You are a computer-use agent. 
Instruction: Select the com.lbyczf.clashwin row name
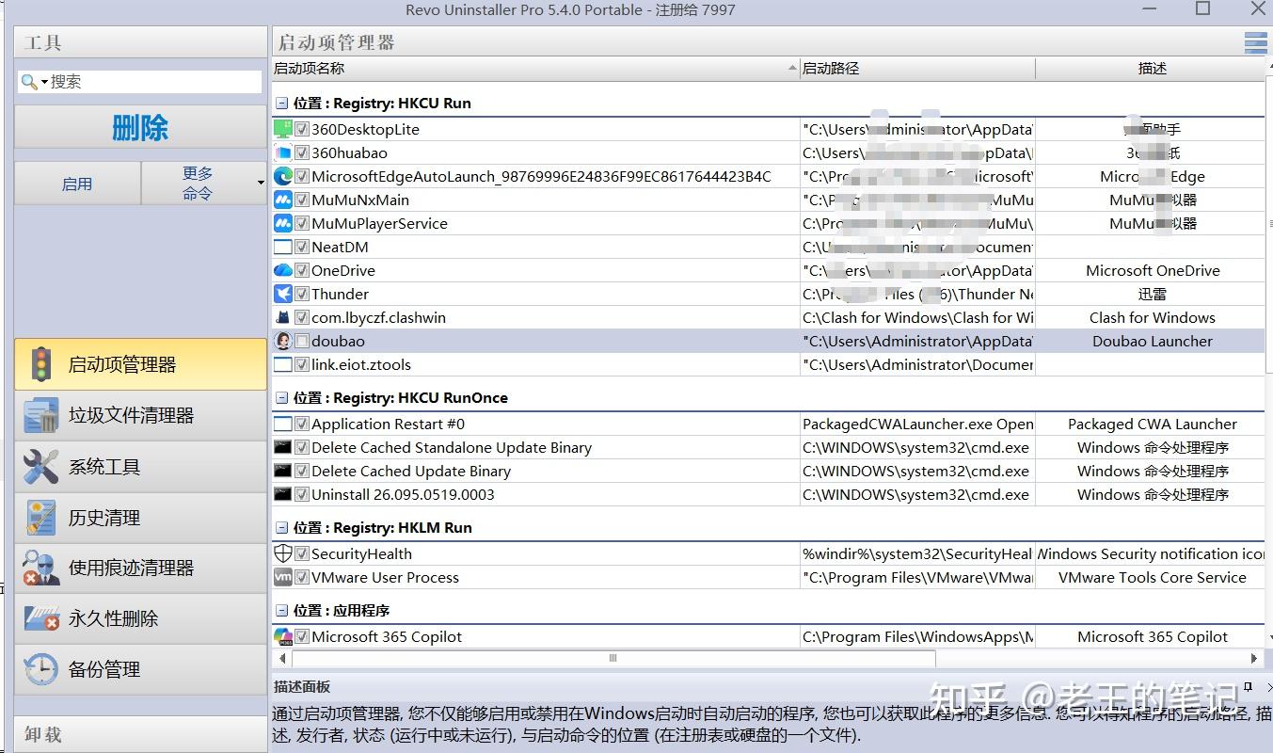[x=379, y=317]
